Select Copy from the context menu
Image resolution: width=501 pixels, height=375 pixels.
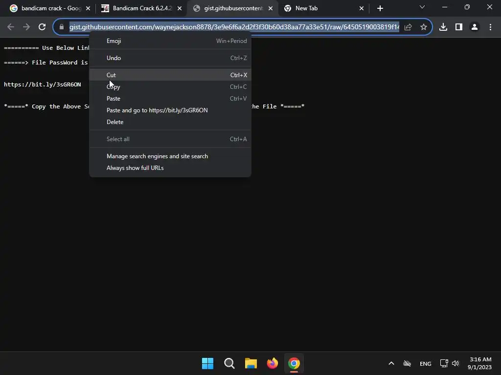pyautogui.click(x=170, y=87)
